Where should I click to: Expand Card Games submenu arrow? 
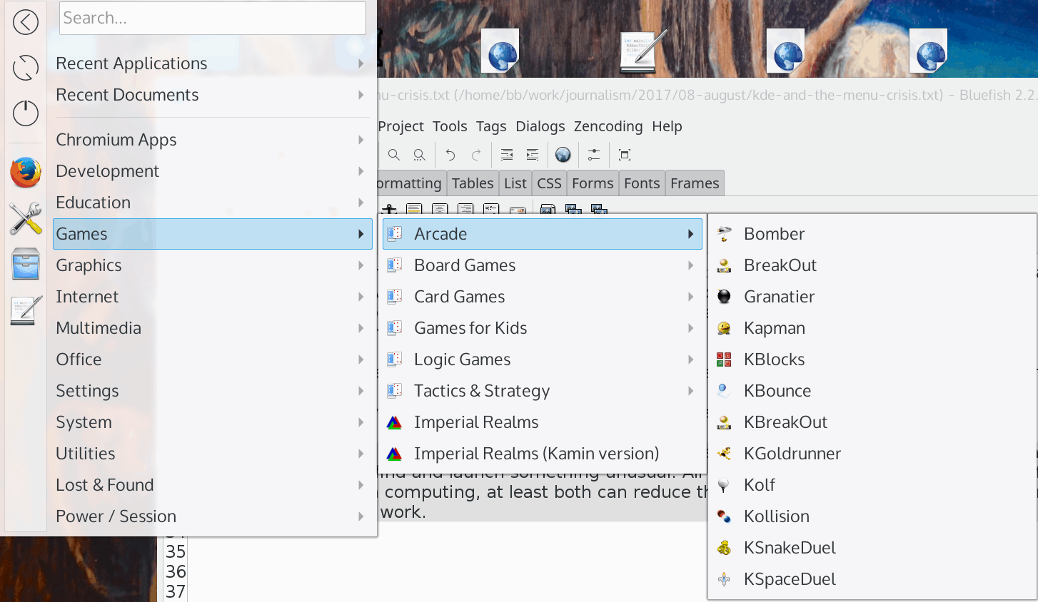(x=690, y=297)
